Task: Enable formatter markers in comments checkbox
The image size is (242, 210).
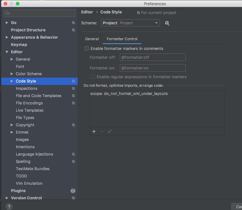Action: click(x=87, y=48)
